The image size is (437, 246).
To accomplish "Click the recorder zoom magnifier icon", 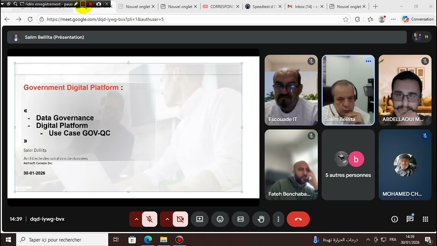I will [x=16, y=4].
